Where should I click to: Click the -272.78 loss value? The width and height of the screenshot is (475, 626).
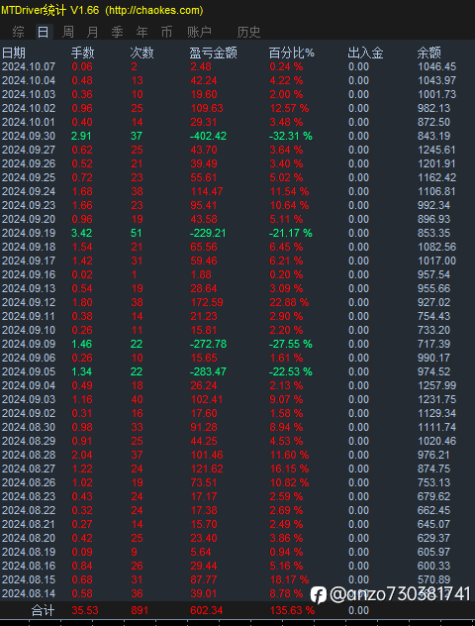point(208,344)
